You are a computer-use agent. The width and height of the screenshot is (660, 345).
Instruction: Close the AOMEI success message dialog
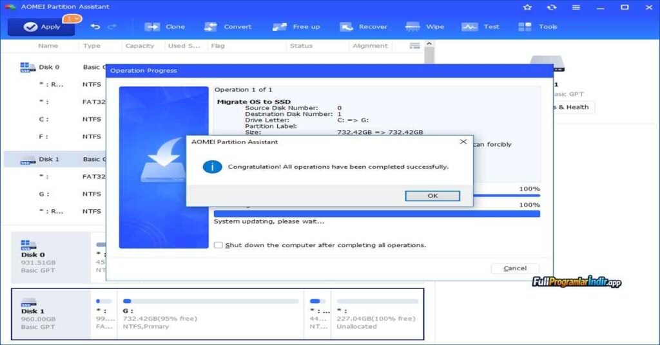point(463,142)
